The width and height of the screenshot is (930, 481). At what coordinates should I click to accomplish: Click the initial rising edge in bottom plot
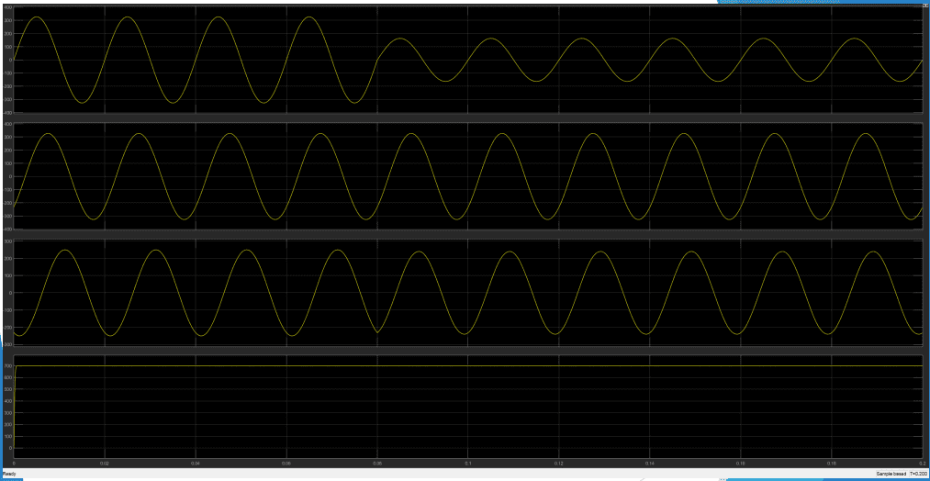(x=15, y=386)
